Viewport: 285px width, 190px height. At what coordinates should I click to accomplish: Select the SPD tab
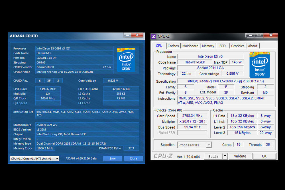(223, 46)
